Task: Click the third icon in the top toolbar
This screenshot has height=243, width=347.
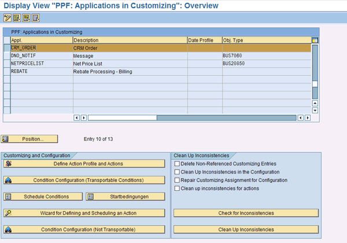Action: pos(26,17)
